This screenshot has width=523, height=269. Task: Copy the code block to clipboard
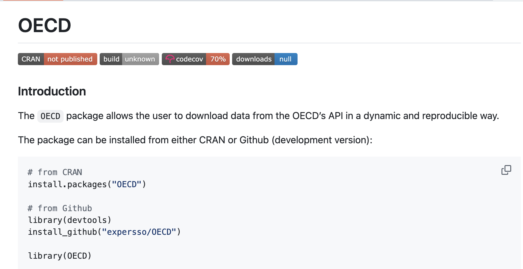pos(506,170)
